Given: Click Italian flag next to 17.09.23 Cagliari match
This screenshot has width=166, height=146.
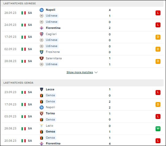Looking at the screenshot, I should (x=24, y=37).
